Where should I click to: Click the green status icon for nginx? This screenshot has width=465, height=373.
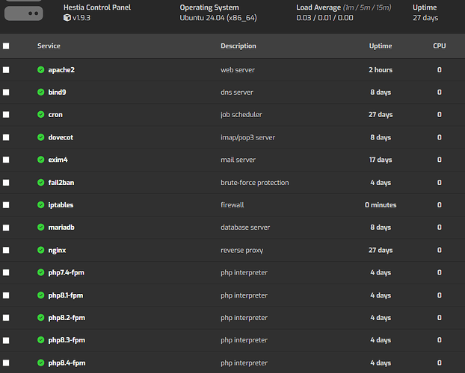pos(41,250)
